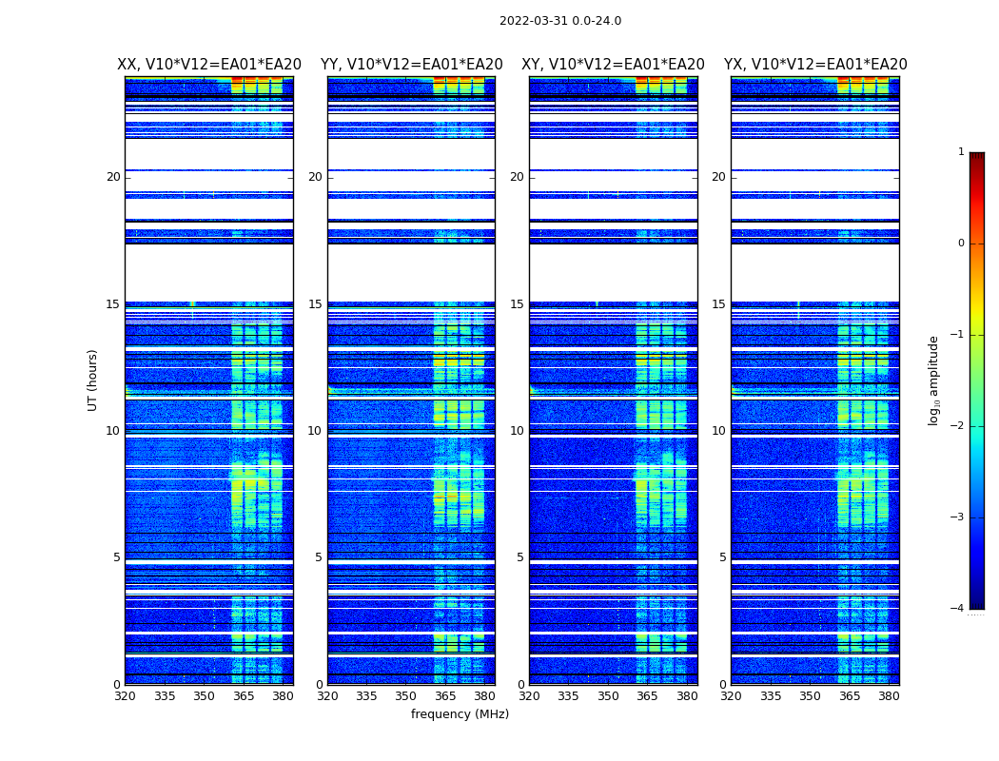999x761 pixels.
Task: Click the XX, V10*V12=EA01*EA20 panel title
Action: tap(209, 65)
